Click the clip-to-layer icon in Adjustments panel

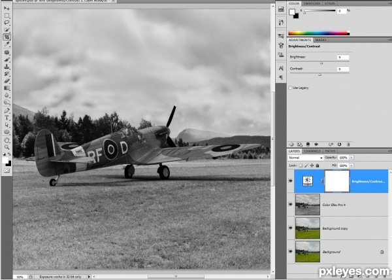click(x=308, y=145)
